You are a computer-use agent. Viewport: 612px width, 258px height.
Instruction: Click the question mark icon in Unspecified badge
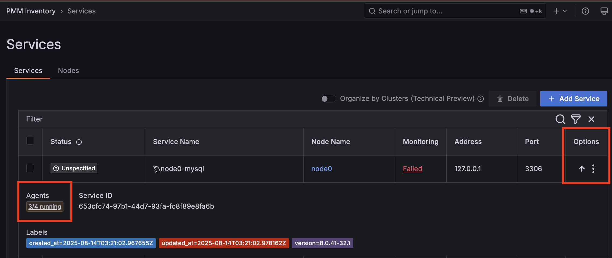(x=56, y=168)
